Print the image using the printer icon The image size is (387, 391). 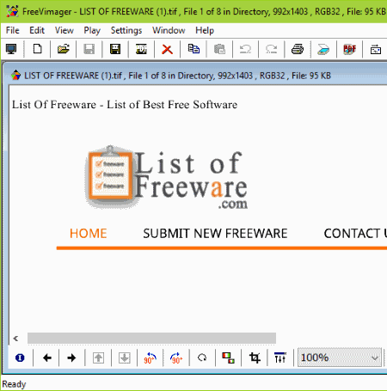pos(298,49)
